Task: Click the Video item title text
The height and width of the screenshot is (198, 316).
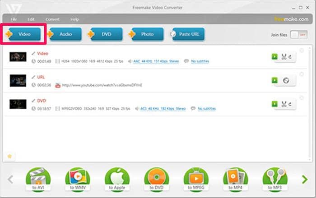Action: click(x=42, y=53)
